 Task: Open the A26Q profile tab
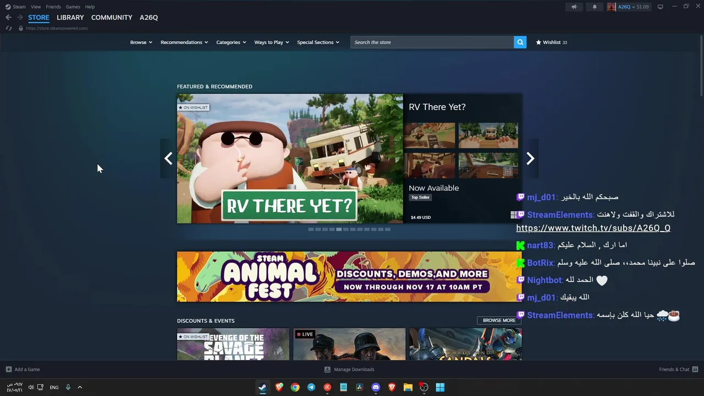tap(148, 18)
